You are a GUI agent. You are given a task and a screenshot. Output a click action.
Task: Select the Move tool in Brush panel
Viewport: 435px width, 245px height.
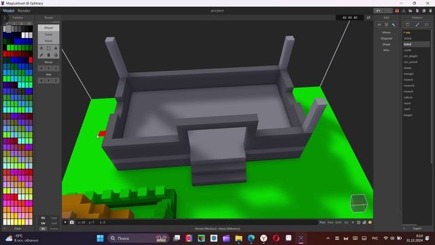pyautogui.click(x=41, y=48)
